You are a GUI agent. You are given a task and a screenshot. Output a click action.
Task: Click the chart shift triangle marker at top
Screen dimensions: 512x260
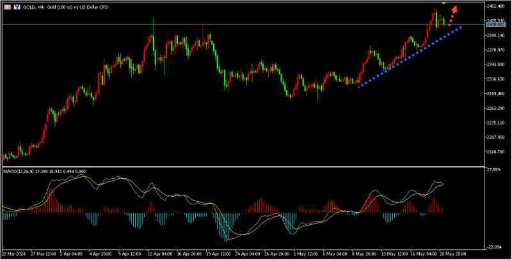click(x=444, y=3)
